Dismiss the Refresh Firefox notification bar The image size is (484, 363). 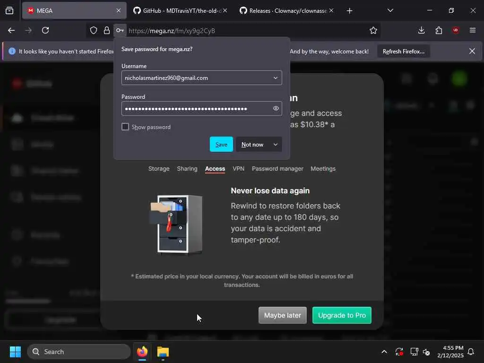[x=472, y=51]
